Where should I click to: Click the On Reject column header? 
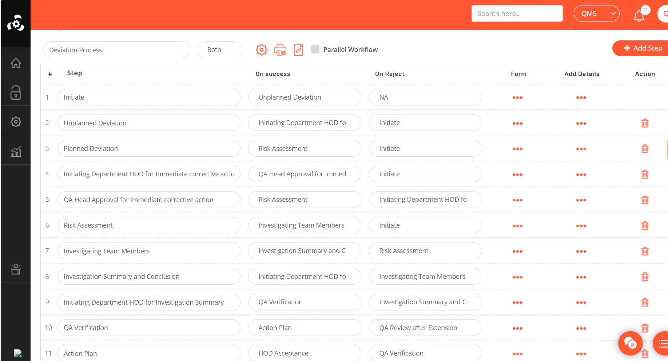click(x=390, y=74)
